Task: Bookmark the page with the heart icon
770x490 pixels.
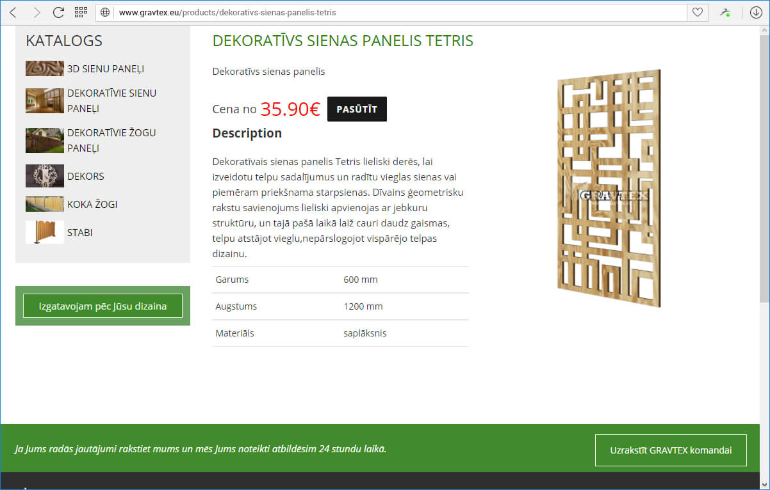Action: point(697,12)
